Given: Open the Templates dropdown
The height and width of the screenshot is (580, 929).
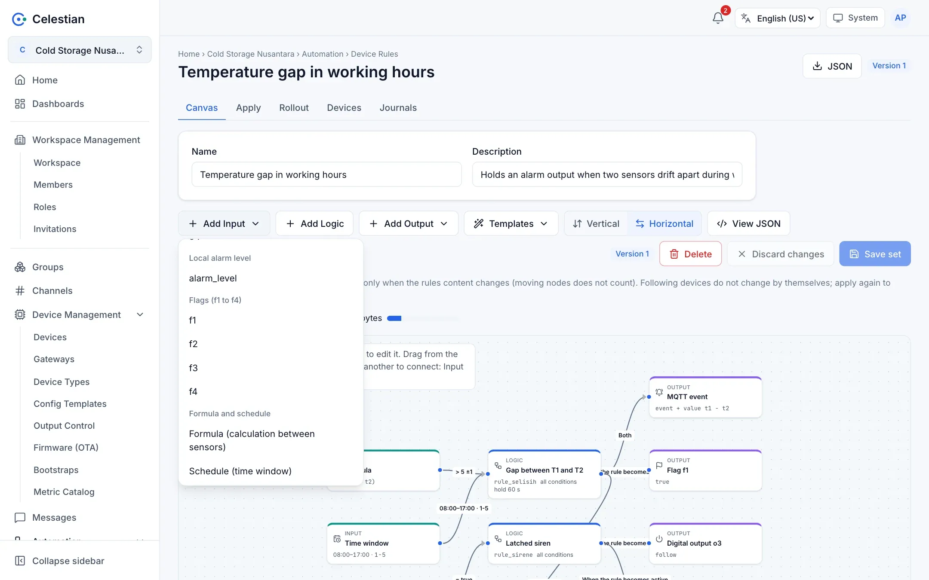Looking at the screenshot, I should [x=511, y=223].
